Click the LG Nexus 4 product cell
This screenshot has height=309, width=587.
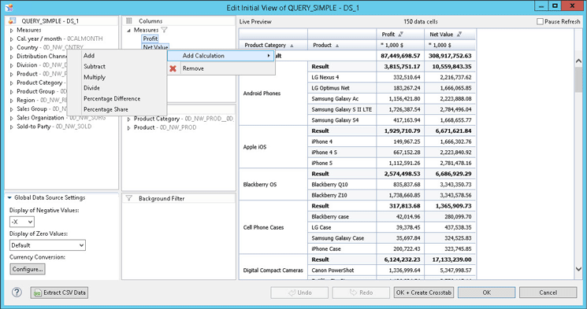[342, 77]
